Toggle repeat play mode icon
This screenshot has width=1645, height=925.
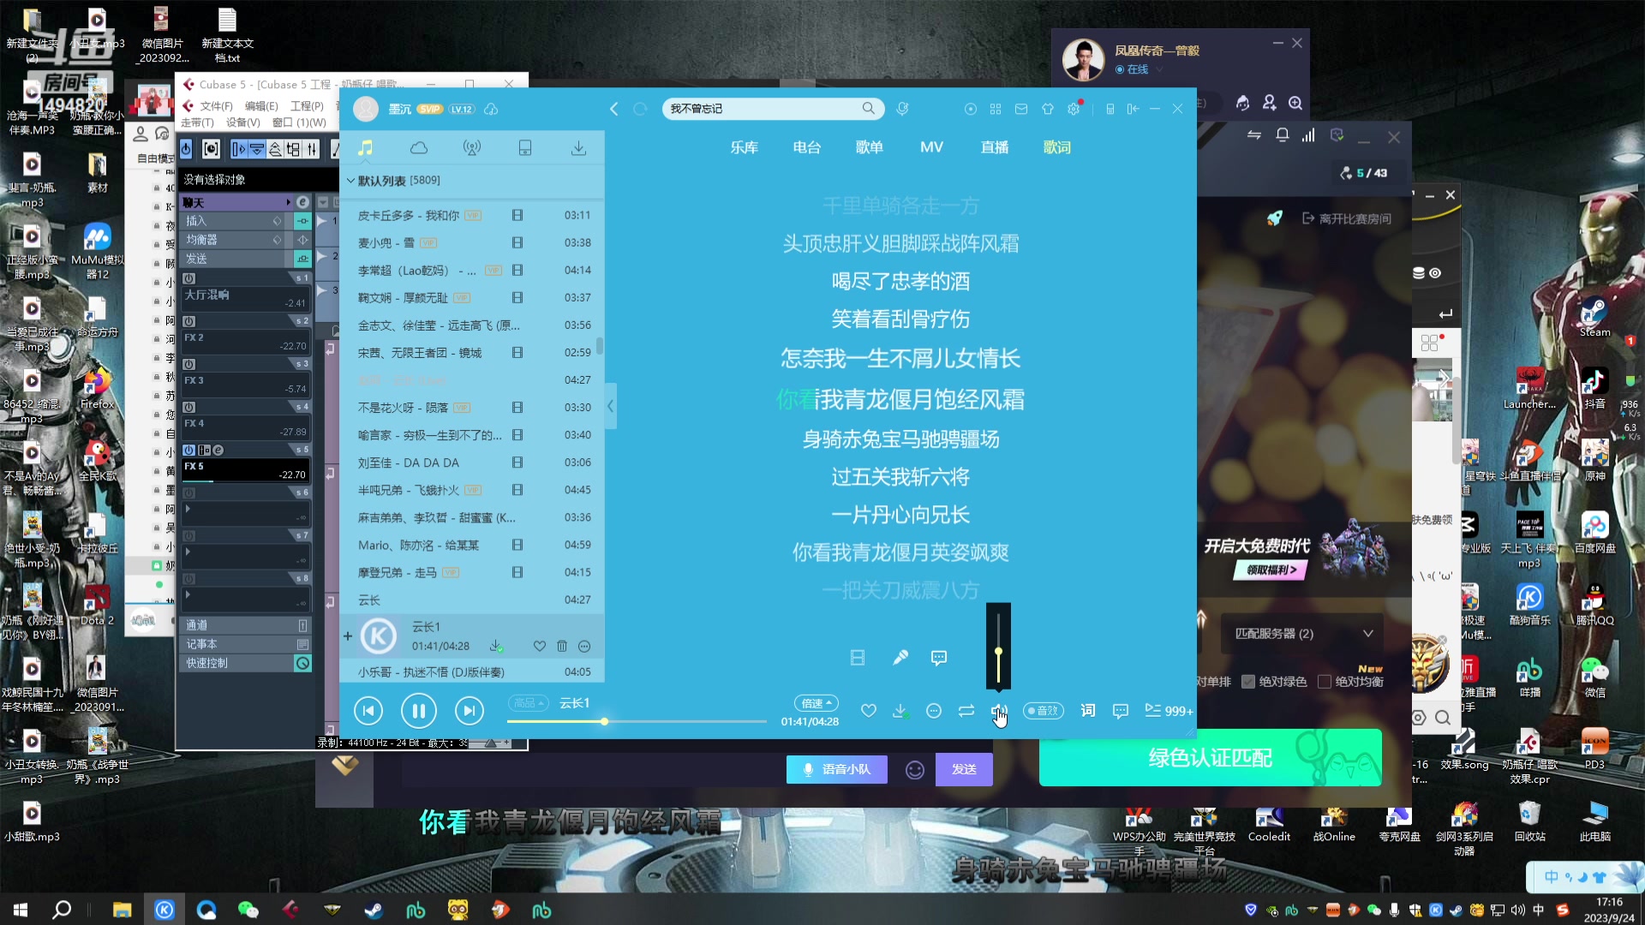pos(966,711)
